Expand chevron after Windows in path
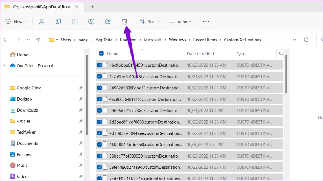This screenshot has width=323, height=181. coord(189,40)
